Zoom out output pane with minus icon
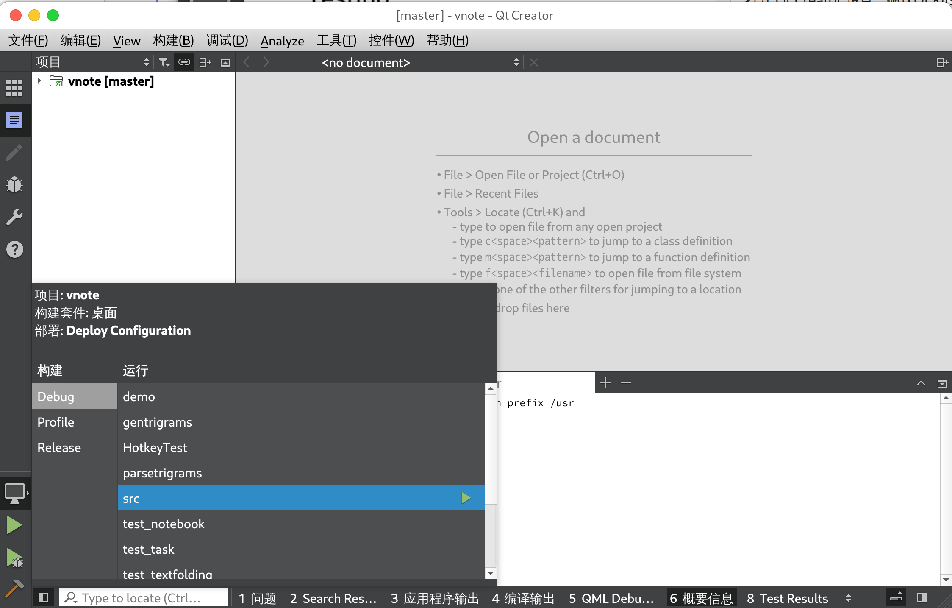Viewport: 952px width, 608px height. click(x=626, y=382)
